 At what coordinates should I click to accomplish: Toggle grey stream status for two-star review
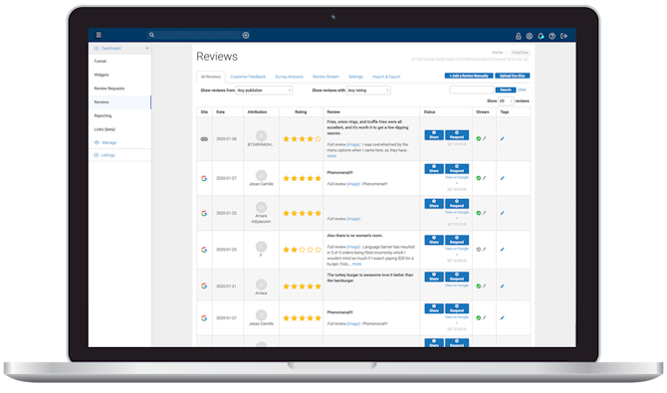pos(479,250)
